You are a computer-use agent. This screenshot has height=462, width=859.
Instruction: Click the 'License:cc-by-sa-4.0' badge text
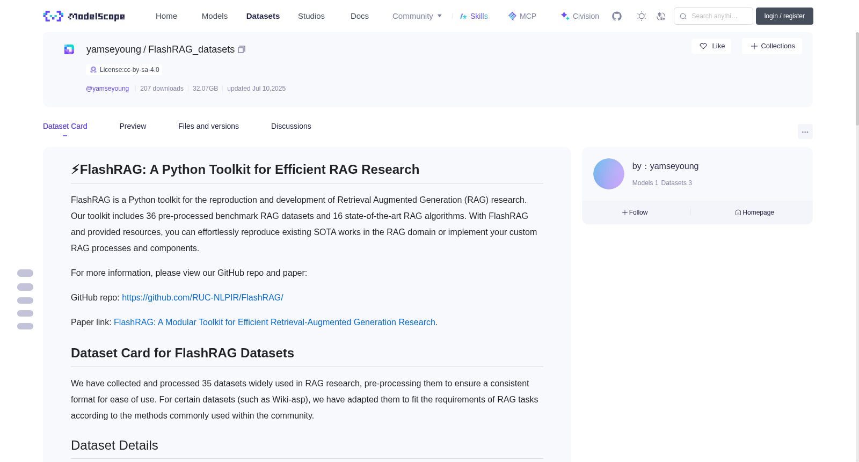pos(129,70)
